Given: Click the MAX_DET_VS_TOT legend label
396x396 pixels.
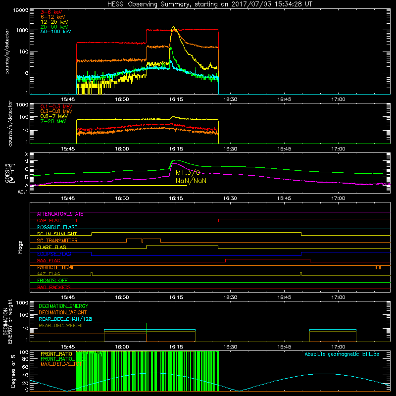Looking at the screenshot, I should 61,364.
